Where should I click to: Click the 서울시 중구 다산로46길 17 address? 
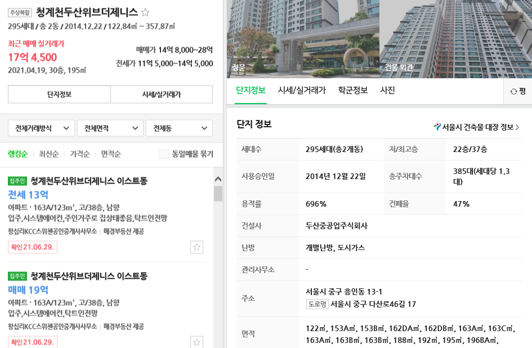tap(373, 304)
